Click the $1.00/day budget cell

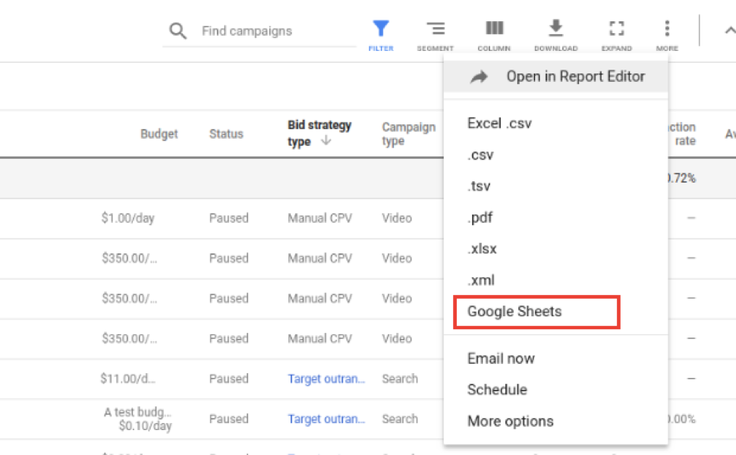(x=127, y=218)
